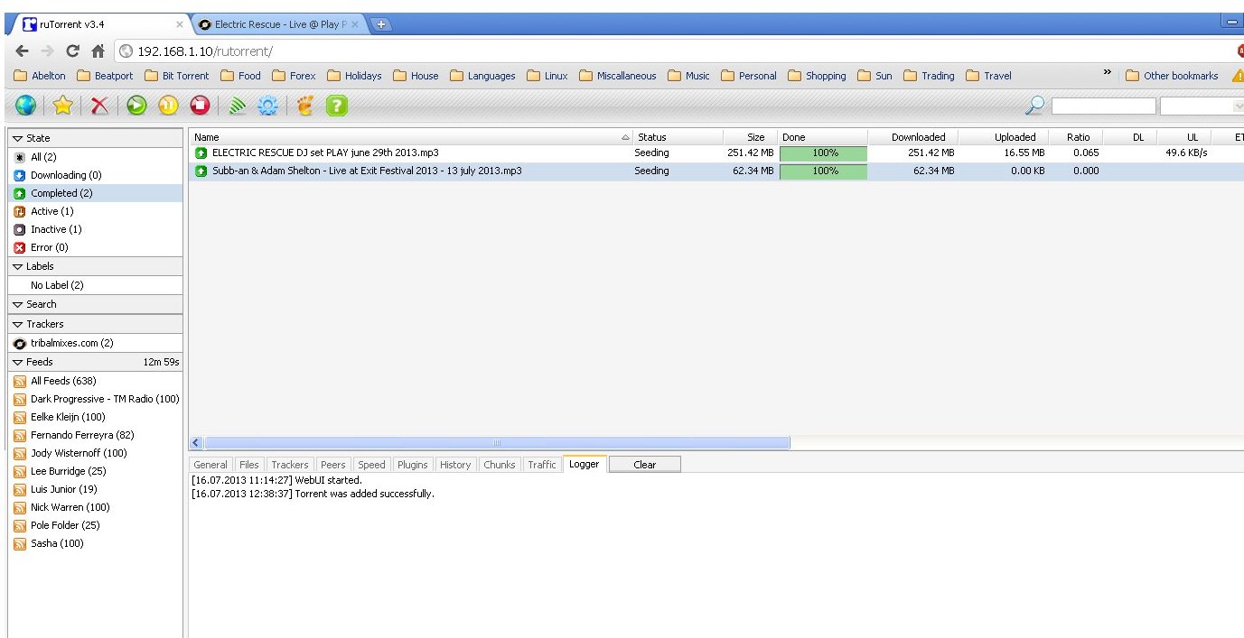The height and width of the screenshot is (638, 1244).
Task: Open Jody Wisternoff (100) feed
Action: click(95, 453)
